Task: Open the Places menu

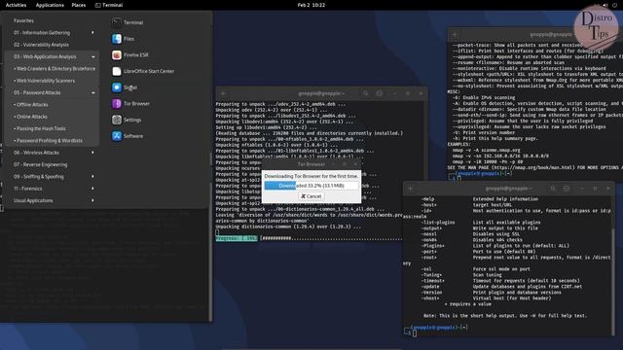Action: point(79,5)
